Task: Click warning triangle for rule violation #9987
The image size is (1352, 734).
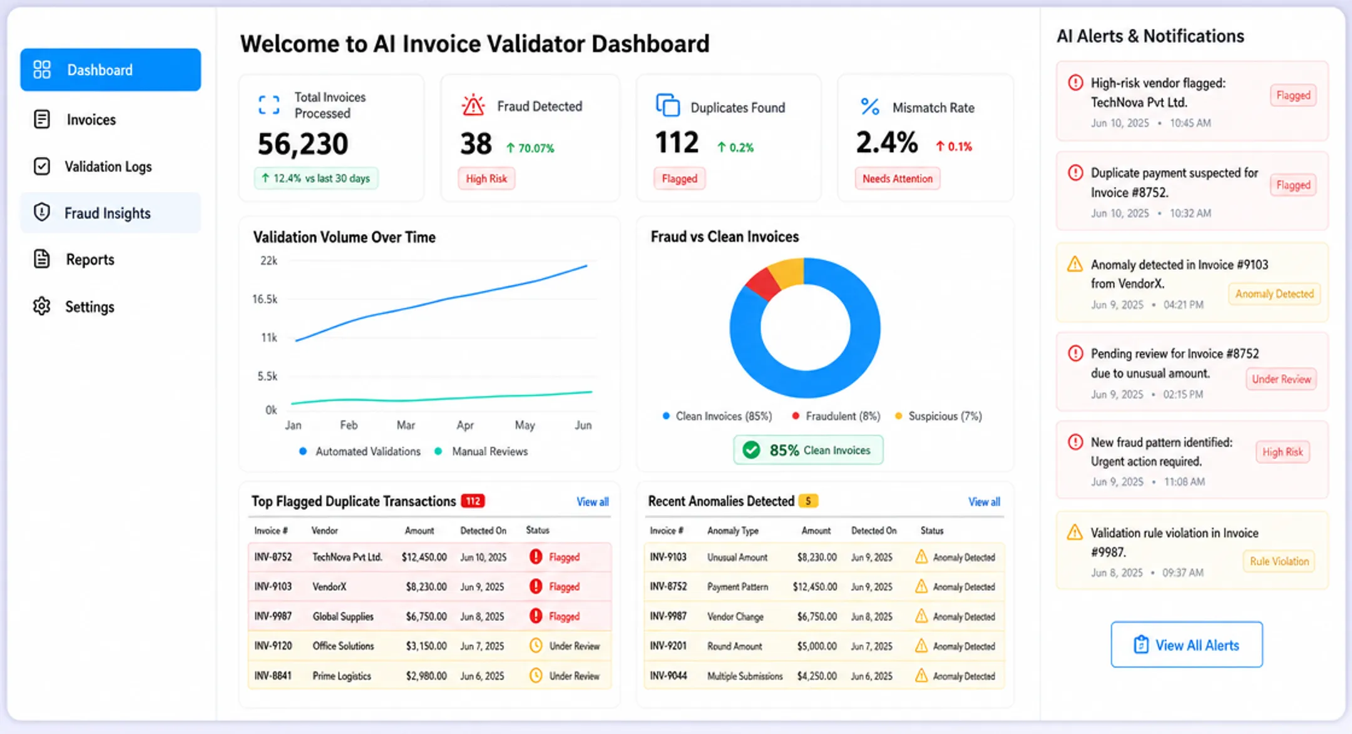Action: coord(1075,533)
